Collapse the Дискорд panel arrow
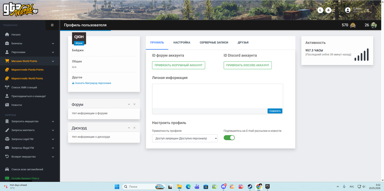Viewport: 384px width, 191px height. click(129, 128)
